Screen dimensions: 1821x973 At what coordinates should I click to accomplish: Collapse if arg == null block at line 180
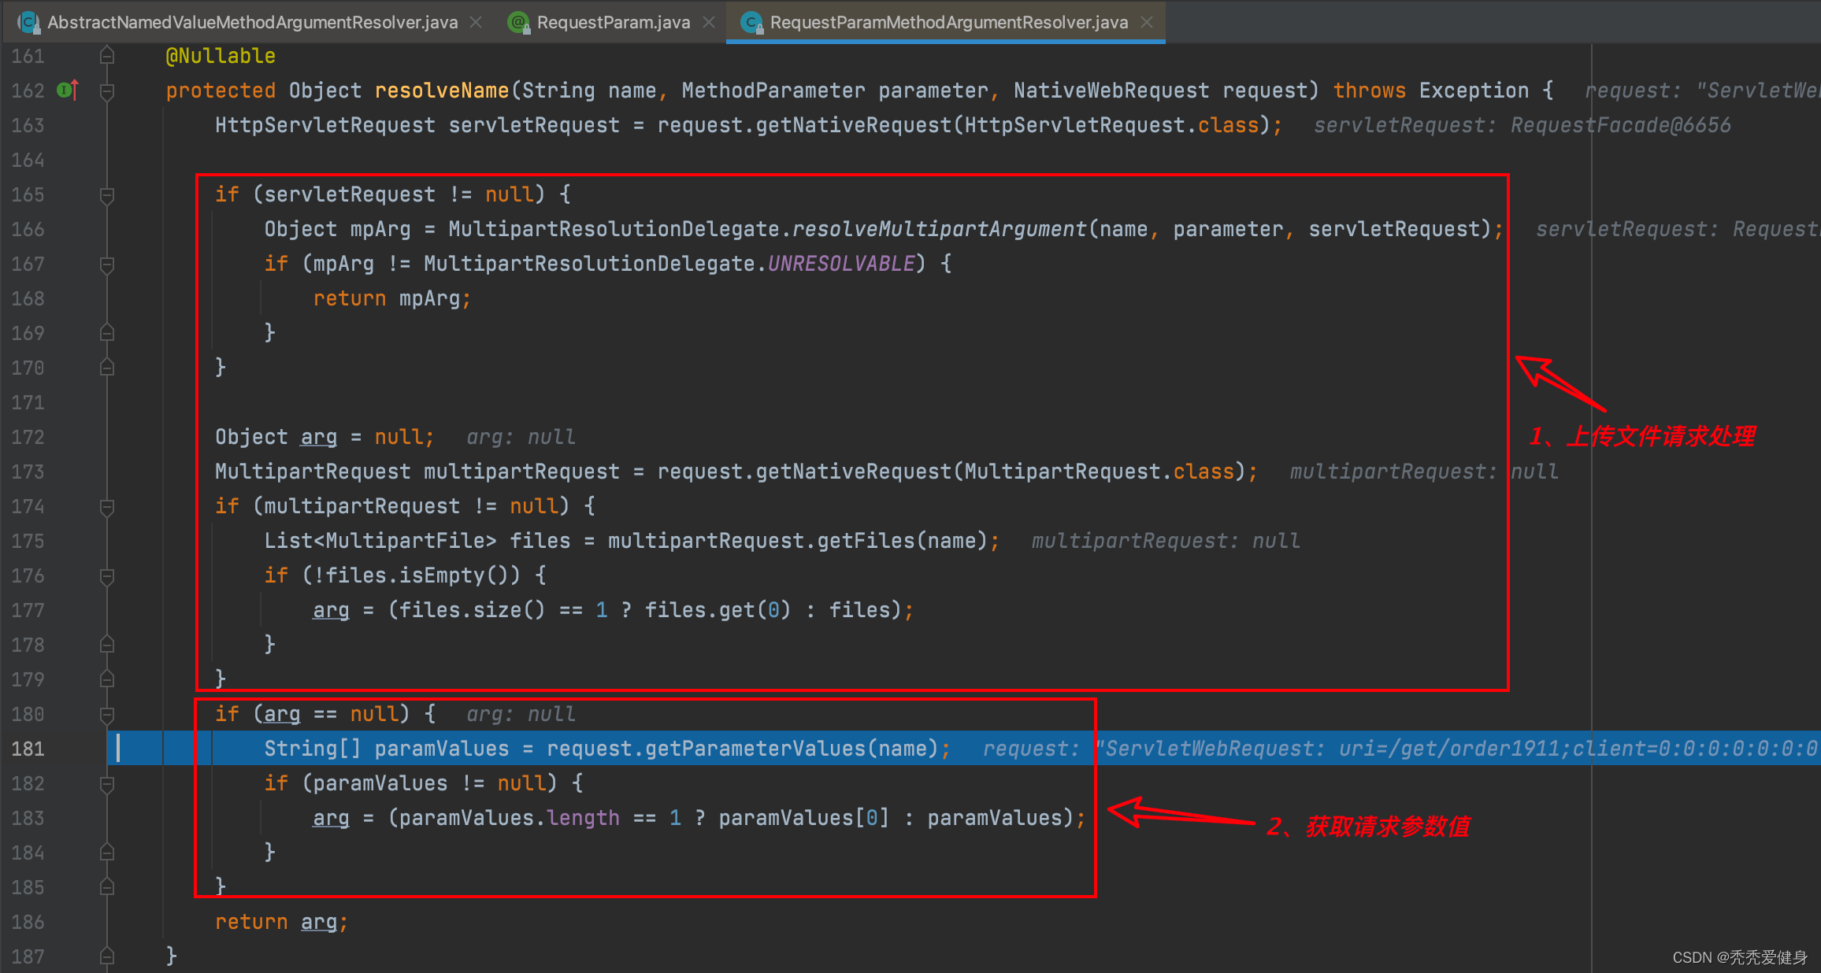(x=107, y=715)
